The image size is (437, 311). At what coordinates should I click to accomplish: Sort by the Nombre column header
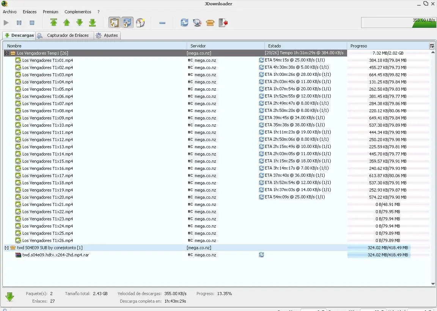click(95, 46)
